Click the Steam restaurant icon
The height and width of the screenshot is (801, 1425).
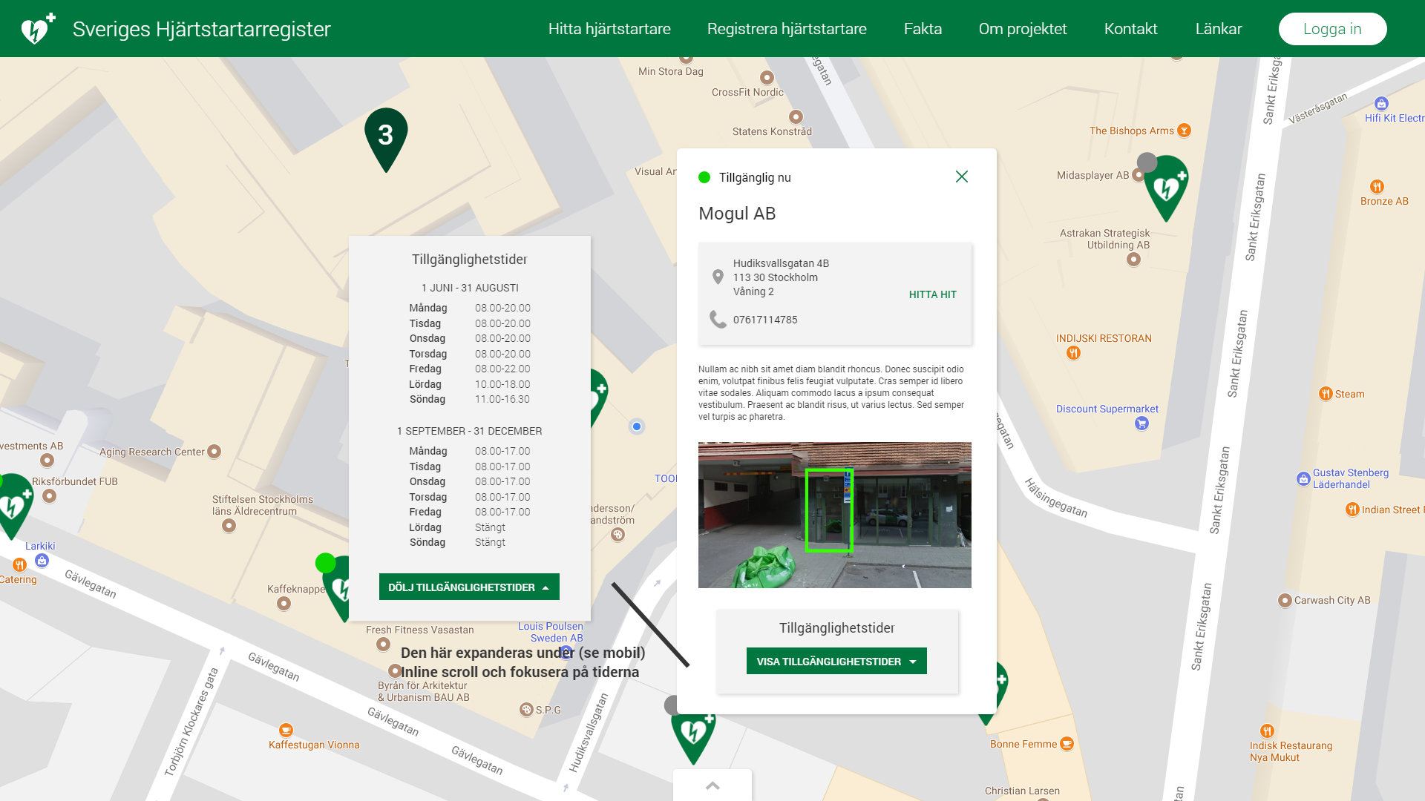pyautogui.click(x=1326, y=394)
